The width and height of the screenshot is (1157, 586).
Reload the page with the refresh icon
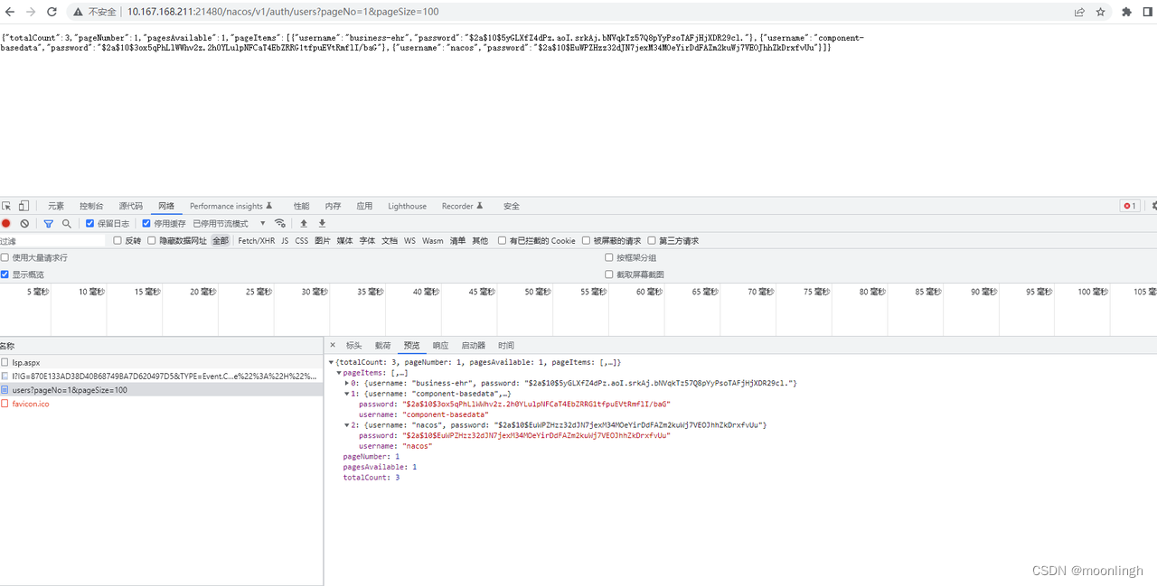[52, 12]
